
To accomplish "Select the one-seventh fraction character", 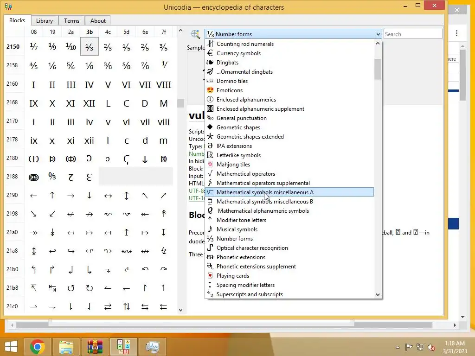I will 33,47.
